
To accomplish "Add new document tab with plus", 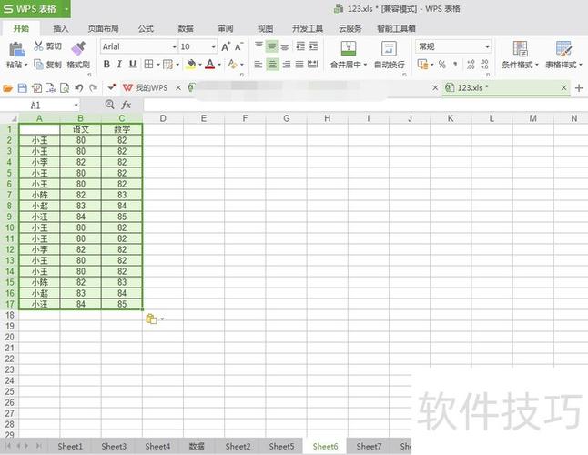I will 579,88.
